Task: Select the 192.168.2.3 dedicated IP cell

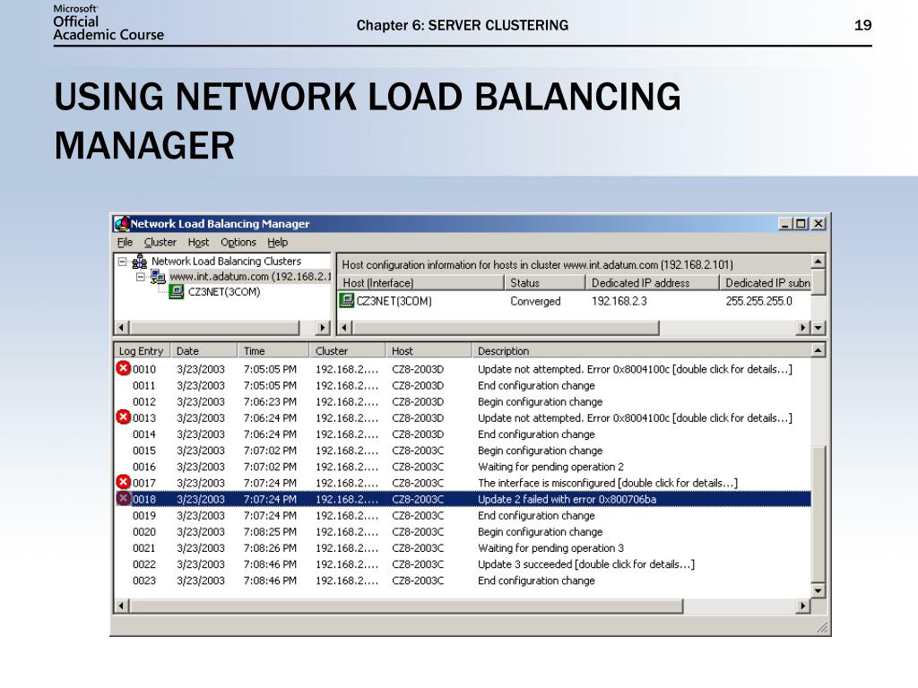Action: pyautogui.click(x=619, y=301)
